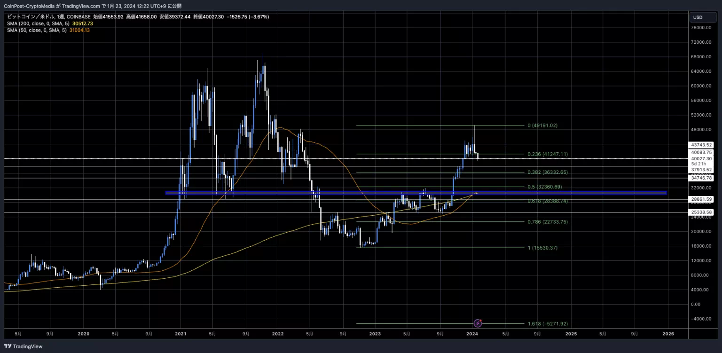Viewport: 722px width, 353px height.
Task: Click the −1526.75 (−3.67%) change value
Action: point(248,17)
